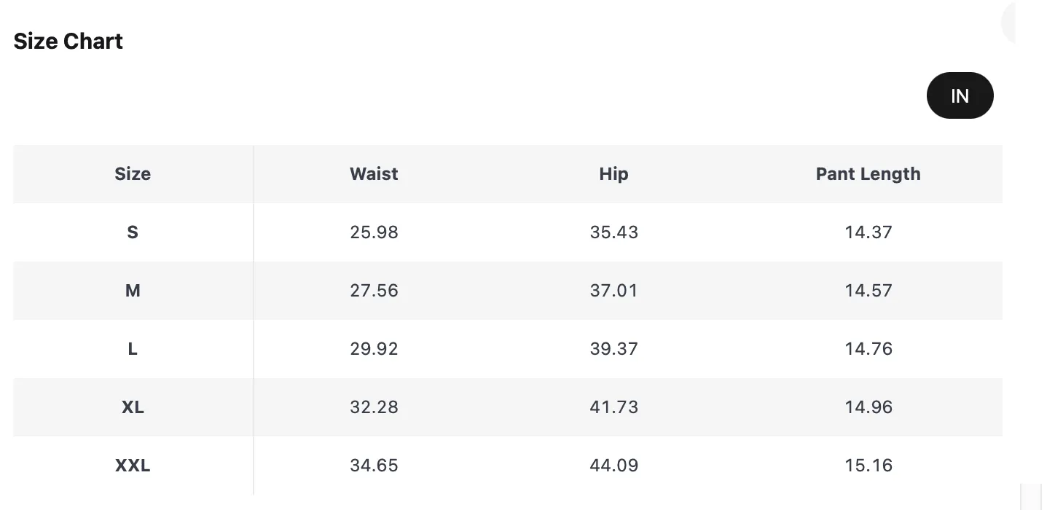Toggle the IN unit switch

coord(960,95)
